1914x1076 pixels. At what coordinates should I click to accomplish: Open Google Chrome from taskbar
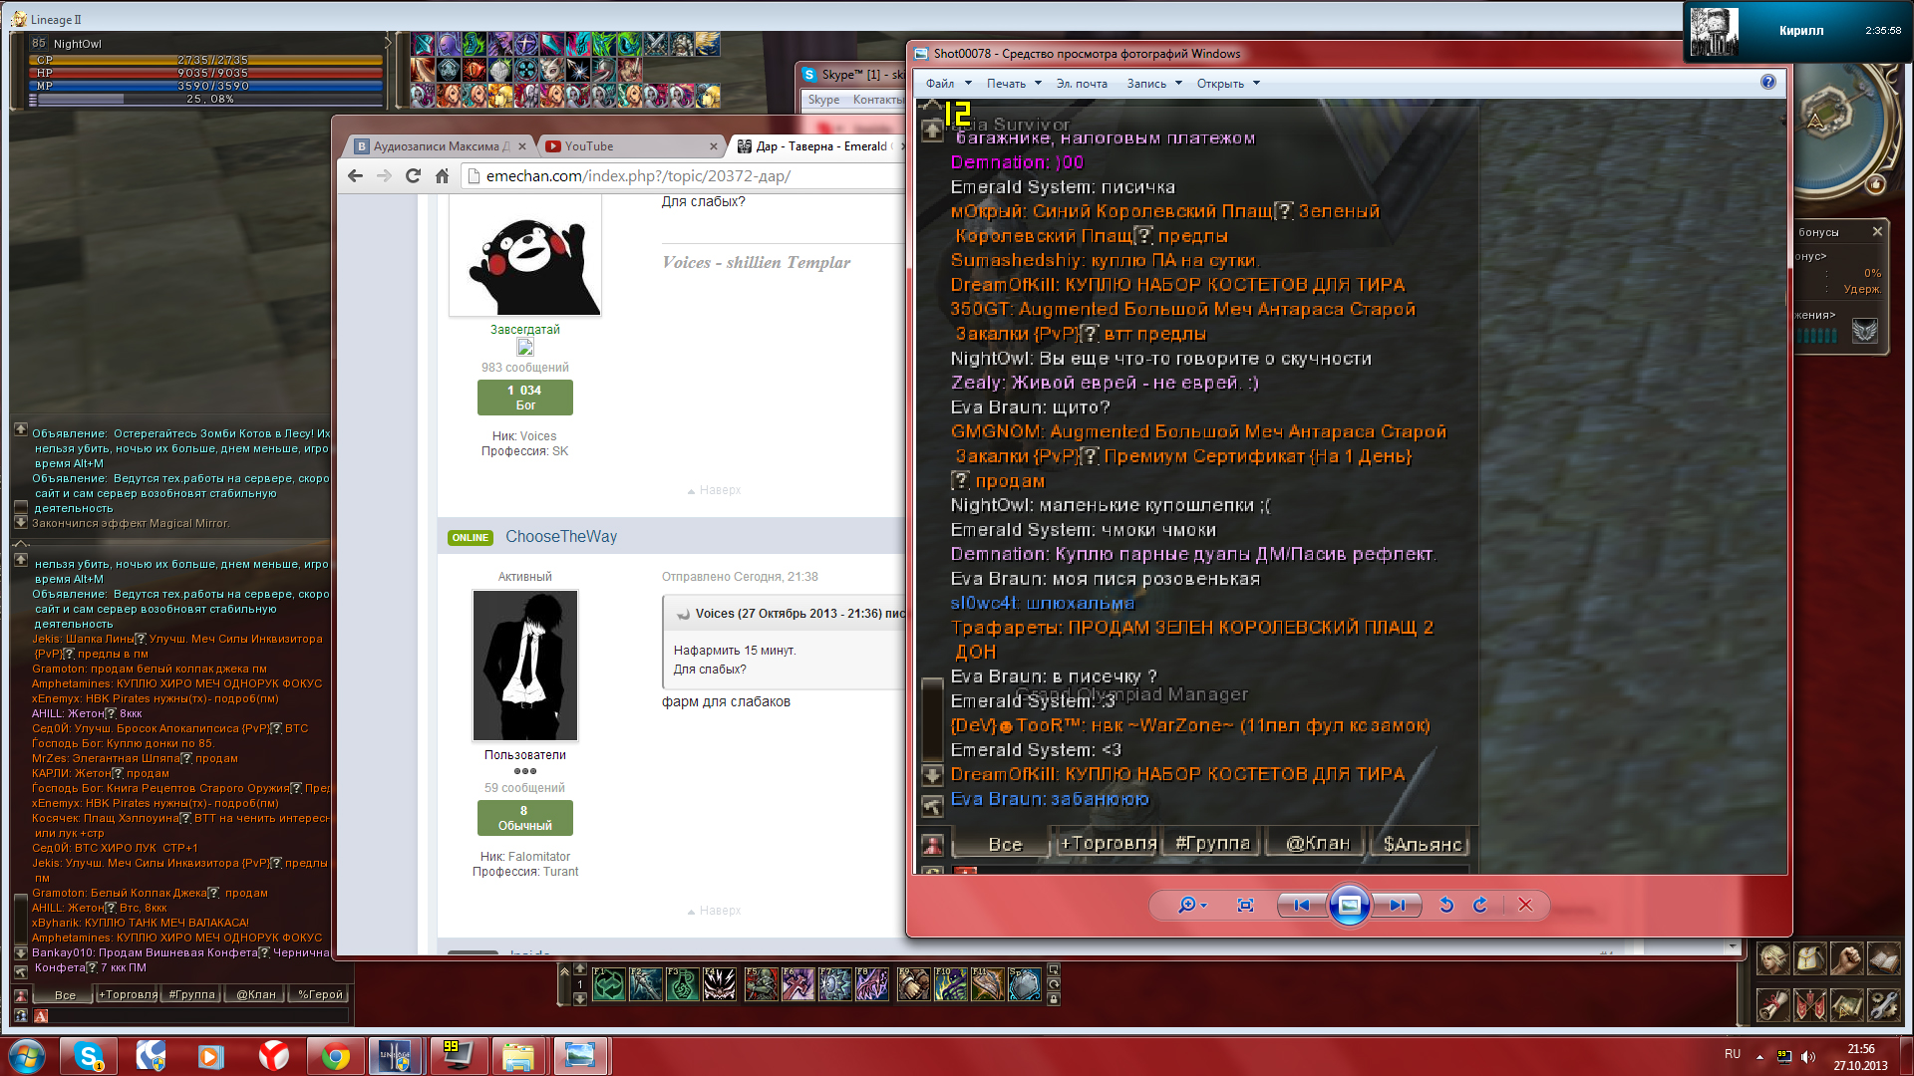pyautogui.click(x=336, y=1056)
